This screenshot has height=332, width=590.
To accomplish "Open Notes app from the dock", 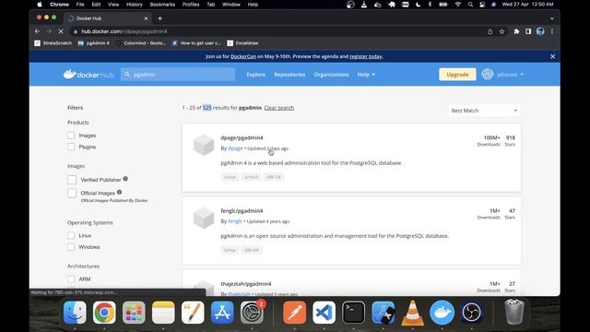I will click(163, 313).
